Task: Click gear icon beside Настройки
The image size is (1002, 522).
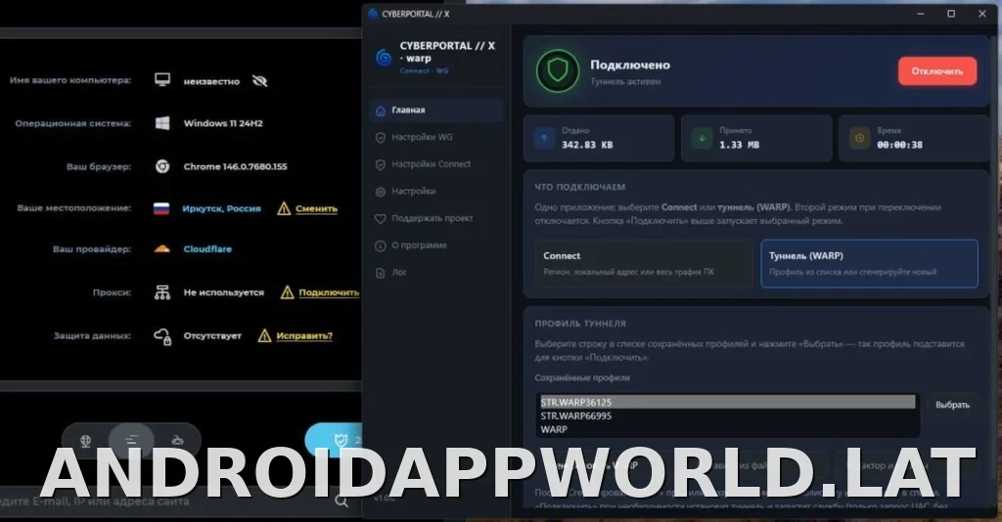Action: [381, 192]
